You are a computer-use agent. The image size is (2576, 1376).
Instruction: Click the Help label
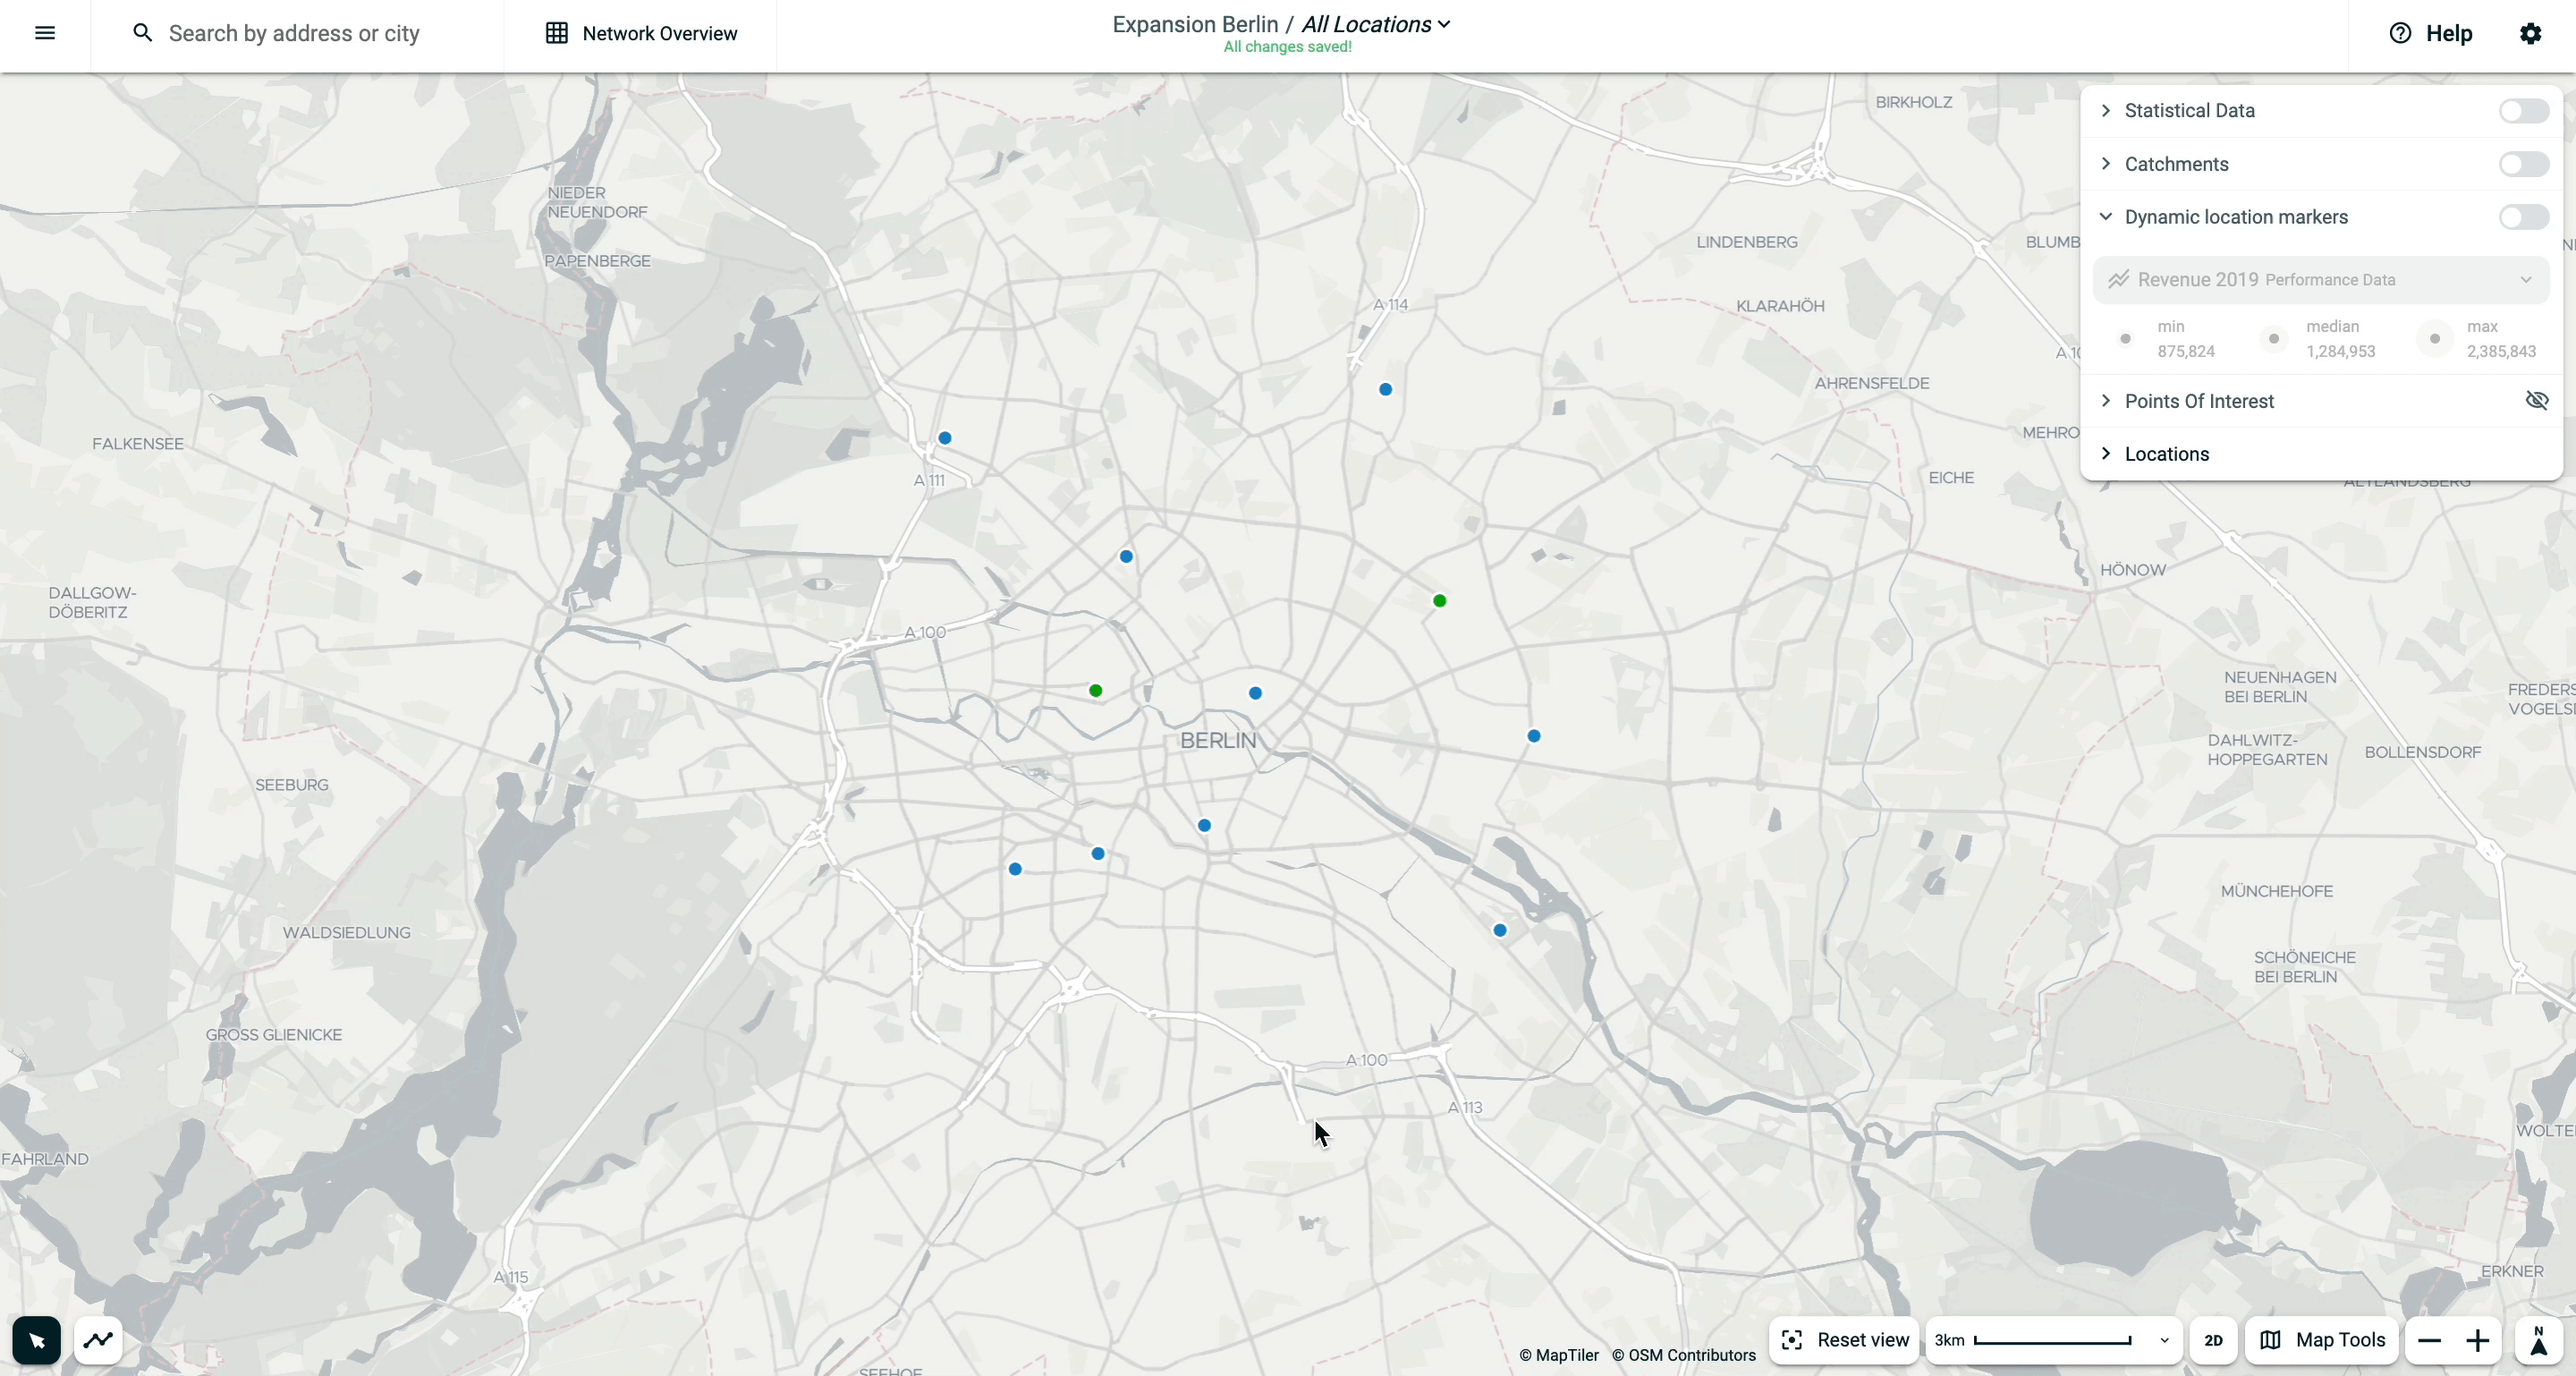pos(2449,33)
